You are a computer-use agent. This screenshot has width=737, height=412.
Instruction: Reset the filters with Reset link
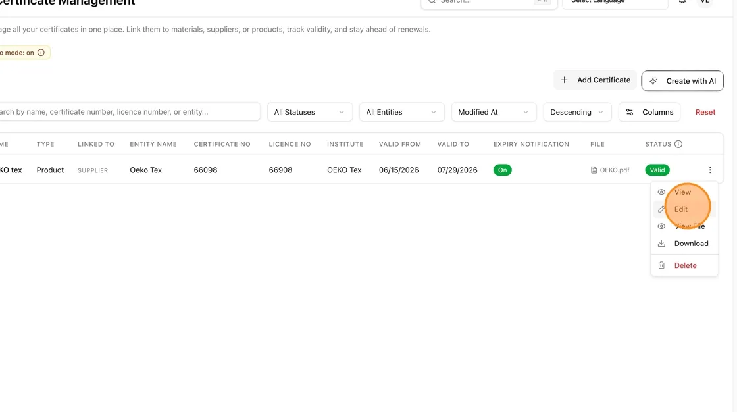click(x=705, y=112)
